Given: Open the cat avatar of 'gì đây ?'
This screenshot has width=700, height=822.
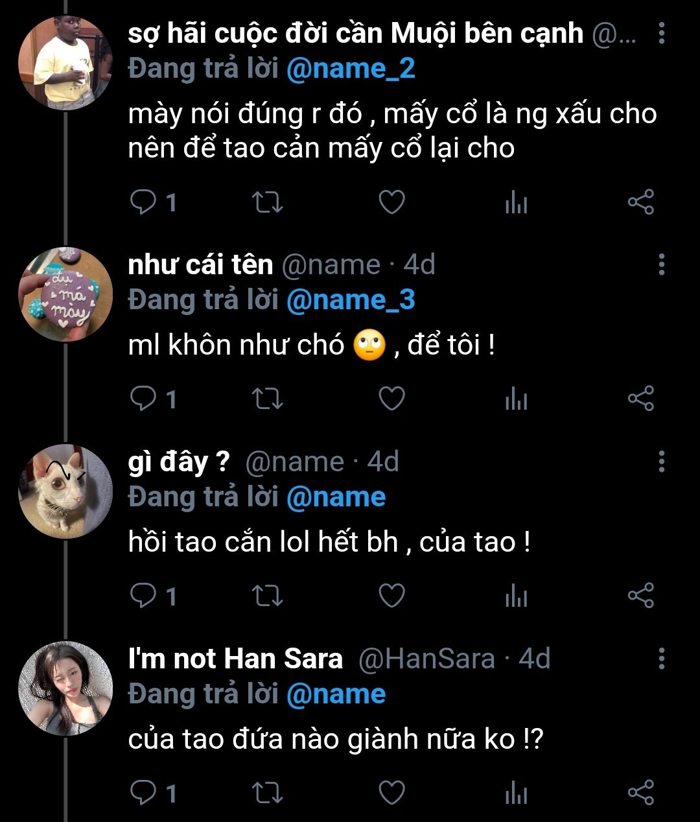Looking at the screenshot, I should pos(65,491).
